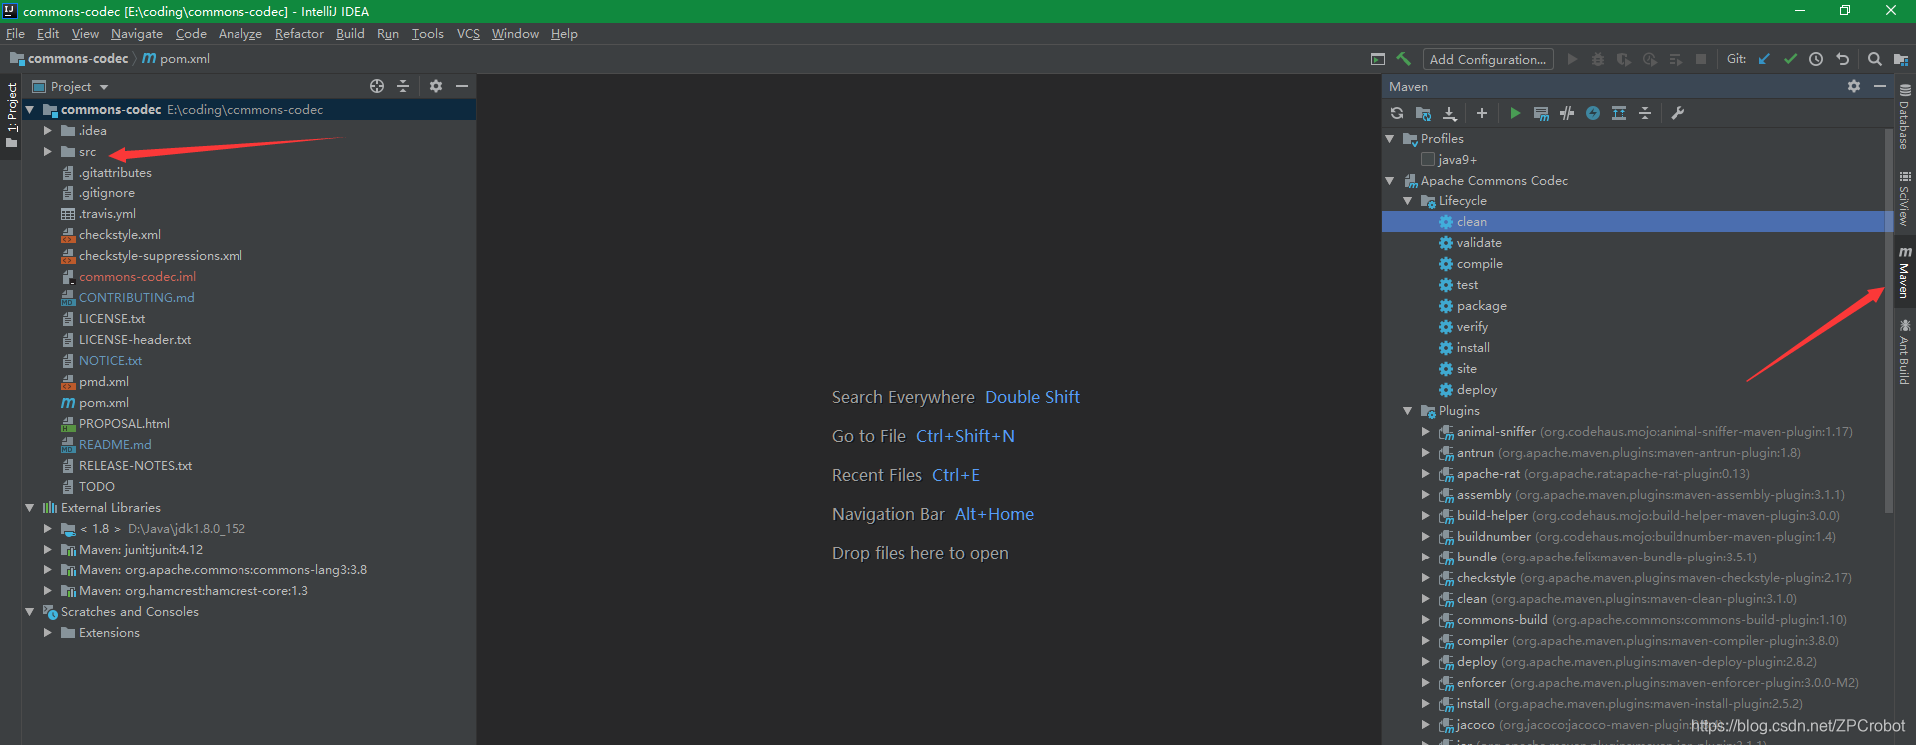Select the compile lifecycle goal
The image size is (1916, 745).
point(1479,264)
